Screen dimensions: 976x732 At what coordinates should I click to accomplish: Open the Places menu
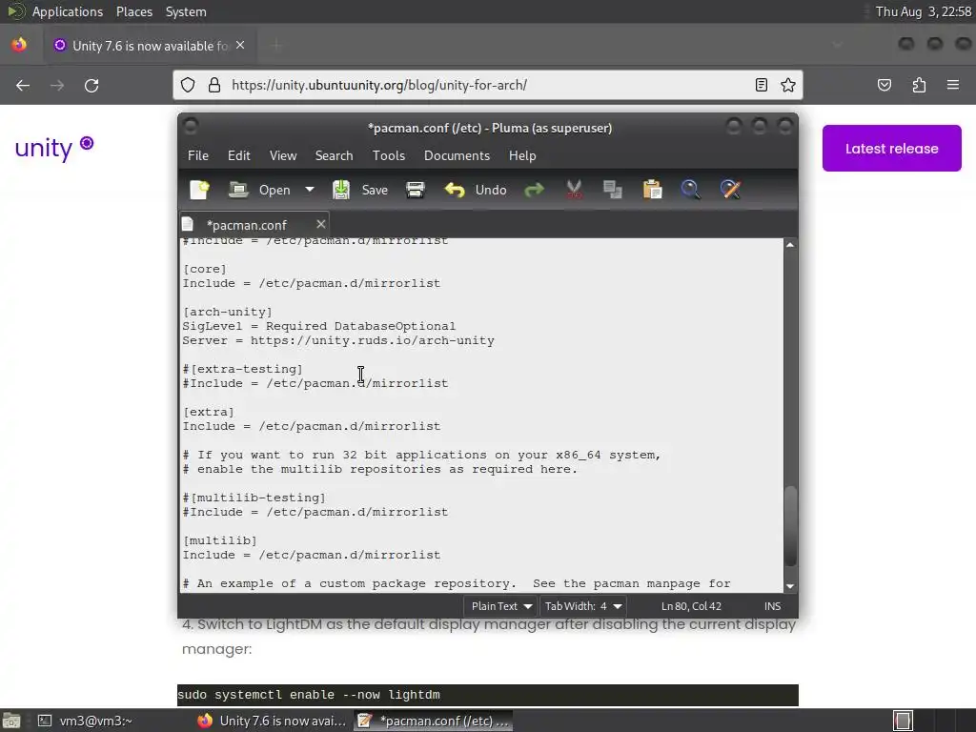click(134, 11)
